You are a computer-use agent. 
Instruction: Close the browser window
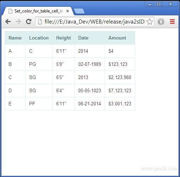coord(170,4)
